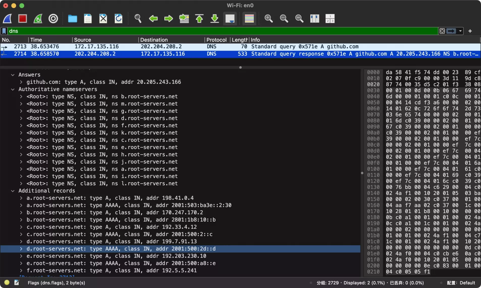This screenshot has height=288, width=481.
Task: Jump to last packet
Action: point(215,19)
